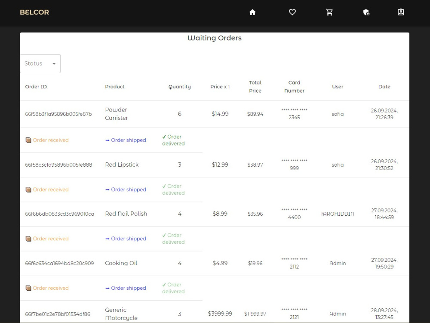Click the Card Number column header
The height and width of the screenshot is (323, 430).
coord(294,87)
